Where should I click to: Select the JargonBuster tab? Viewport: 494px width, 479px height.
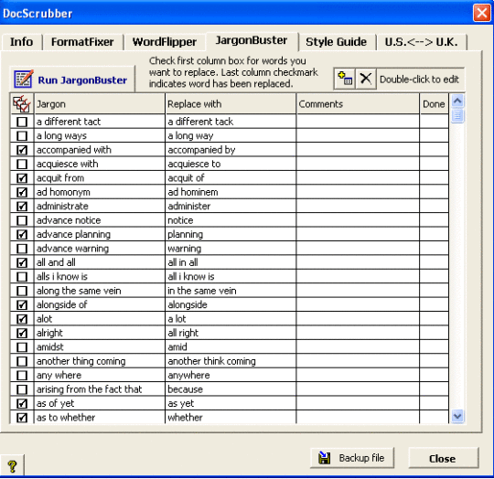point(252,41)
